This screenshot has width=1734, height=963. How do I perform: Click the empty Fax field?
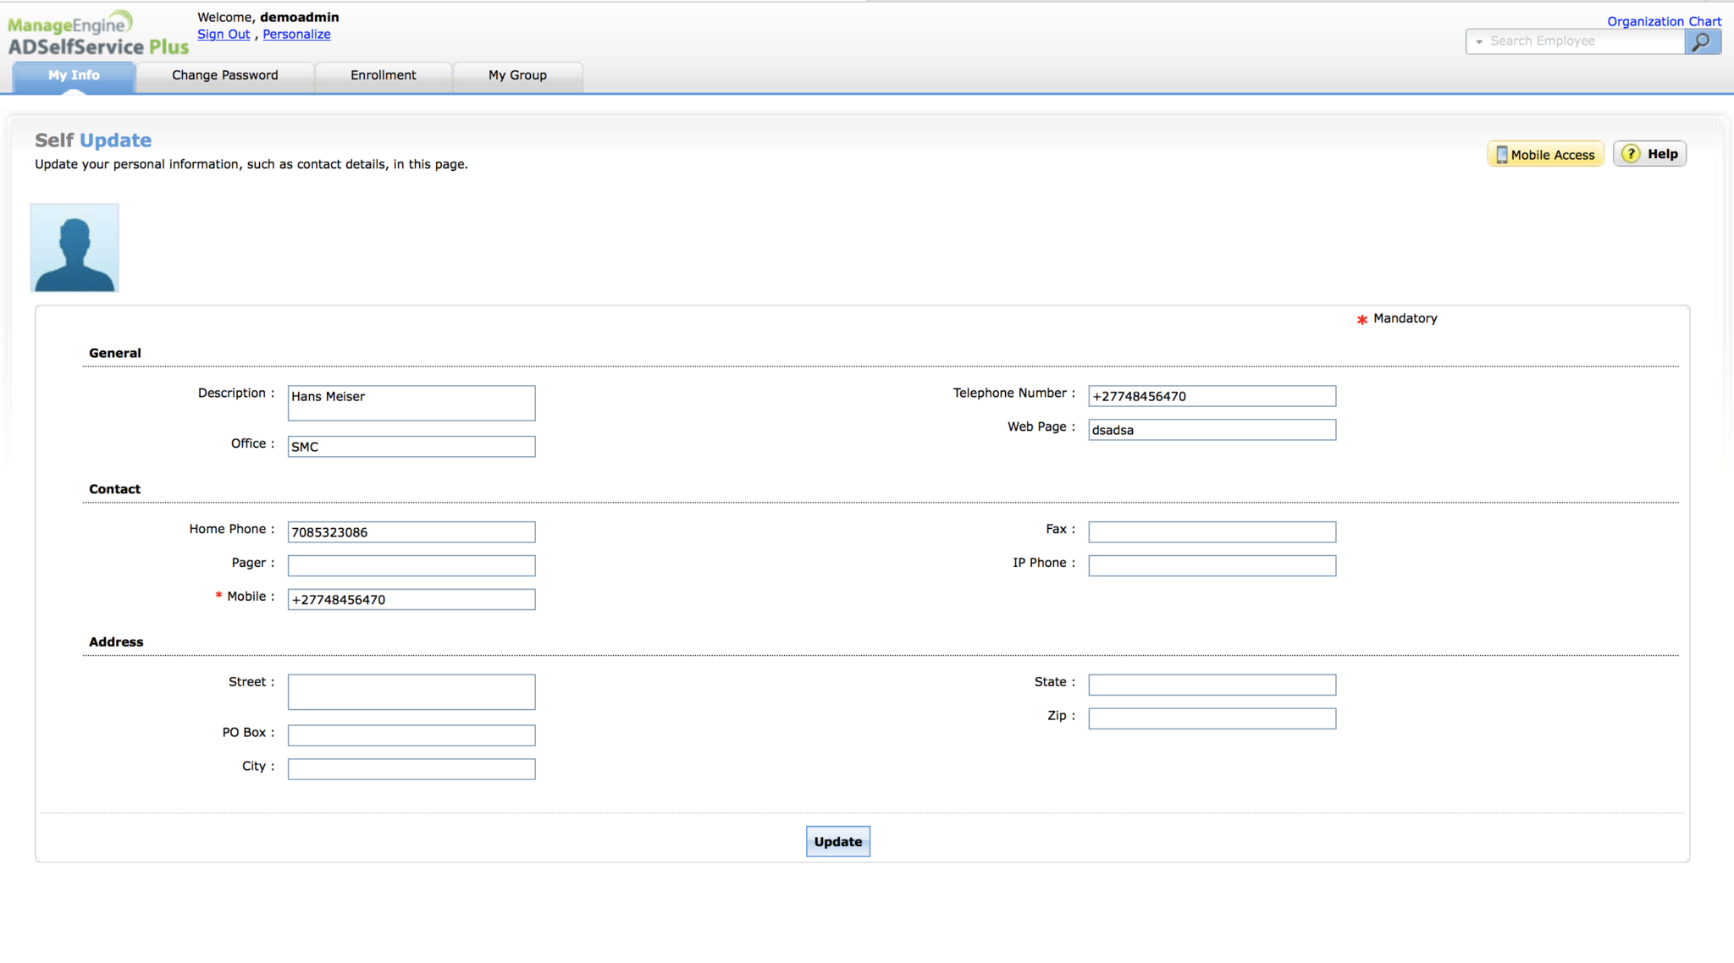1212,531
